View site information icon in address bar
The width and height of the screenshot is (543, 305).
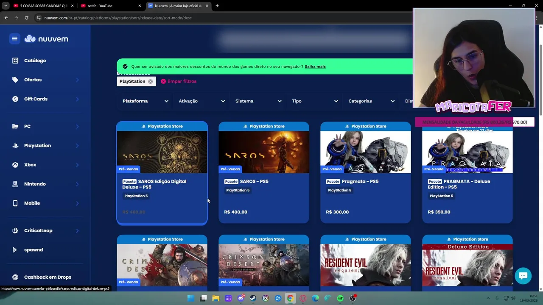[x=39, y=18]
